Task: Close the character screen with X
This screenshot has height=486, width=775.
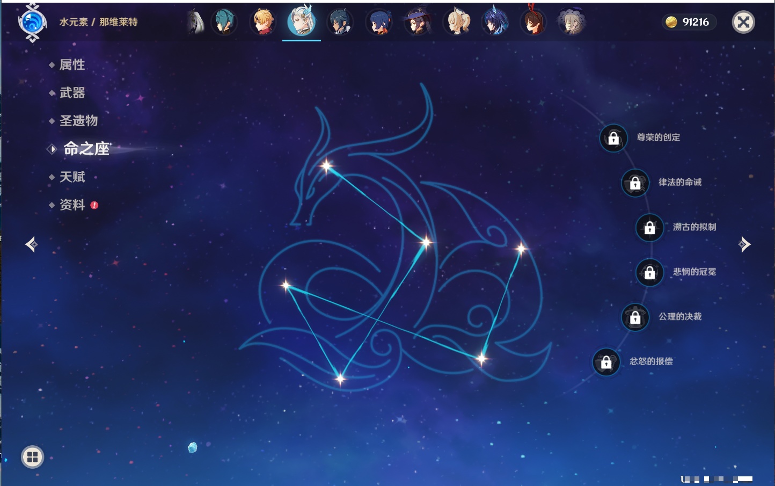Action: 743,22
